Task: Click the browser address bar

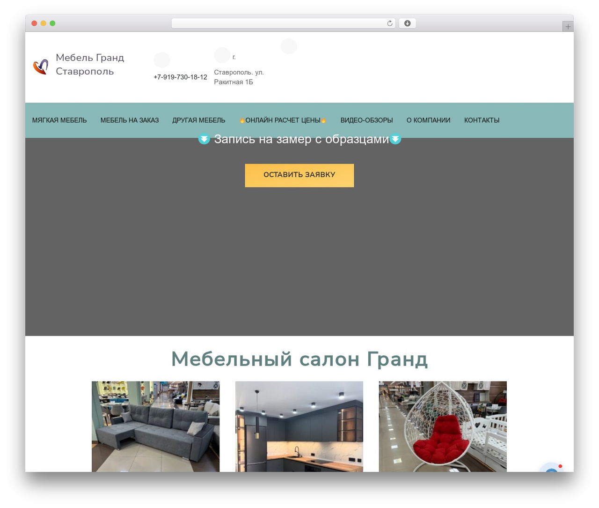Action: point(284,23)
